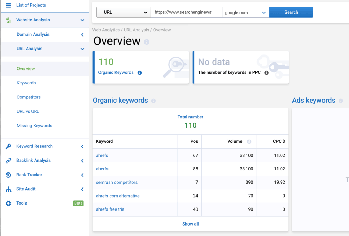Open the Volume column info icon

coord(249,141)
